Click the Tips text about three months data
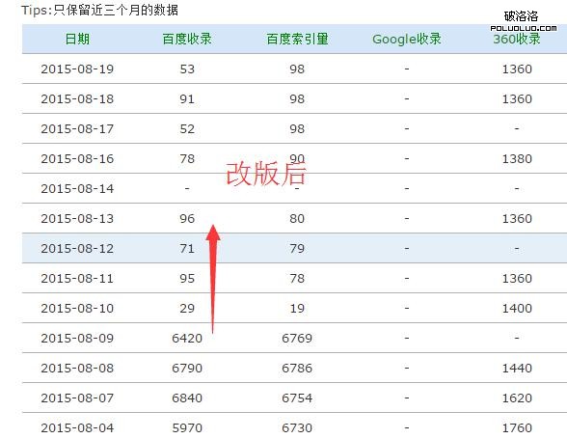567x439 pixels. [x=99, y=10]
